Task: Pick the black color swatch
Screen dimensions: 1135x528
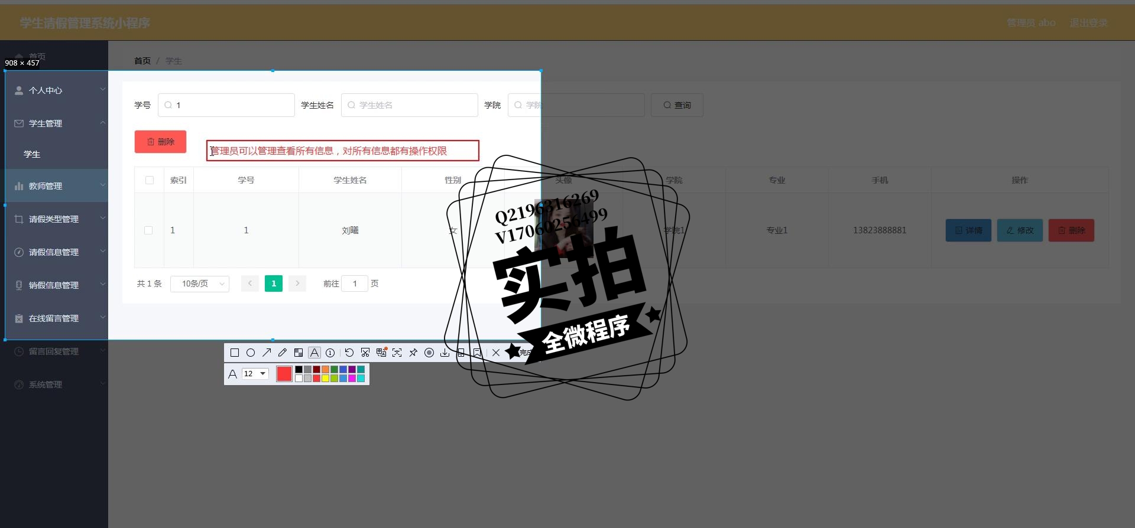Action: [299, 370]
